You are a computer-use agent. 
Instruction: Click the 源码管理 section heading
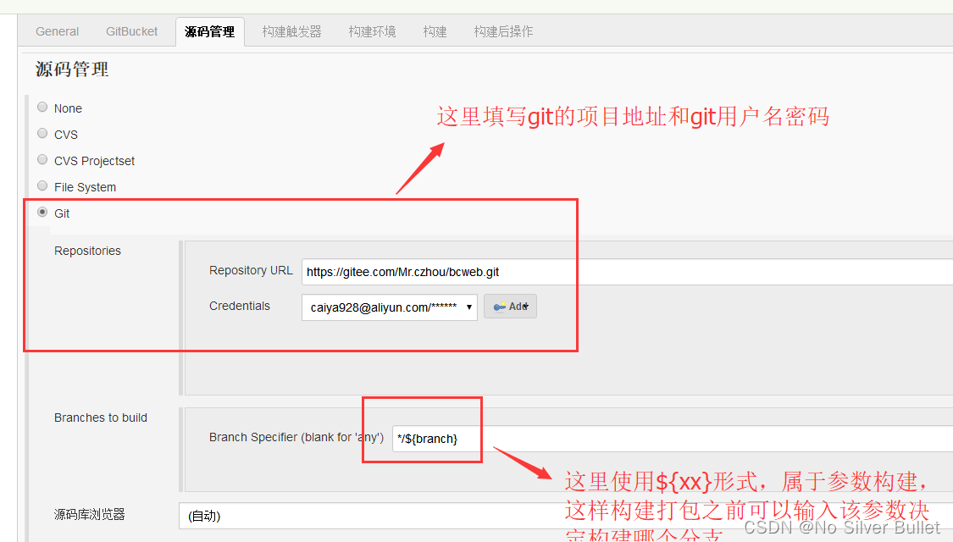click(72, 69)
